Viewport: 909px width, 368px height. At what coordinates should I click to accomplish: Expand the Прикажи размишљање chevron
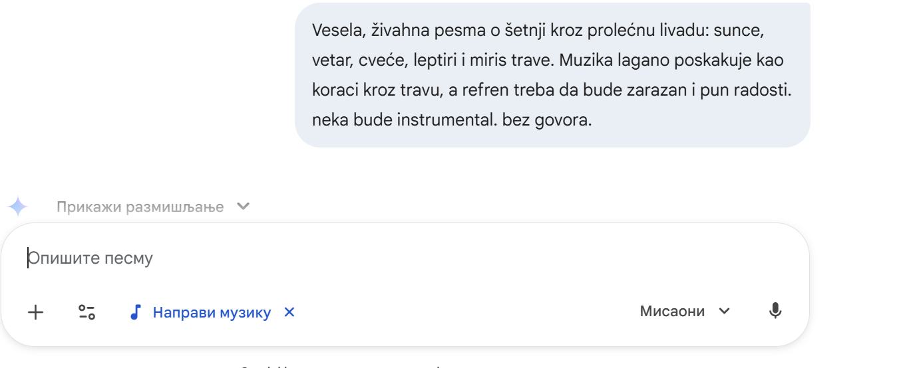point(244,207)
